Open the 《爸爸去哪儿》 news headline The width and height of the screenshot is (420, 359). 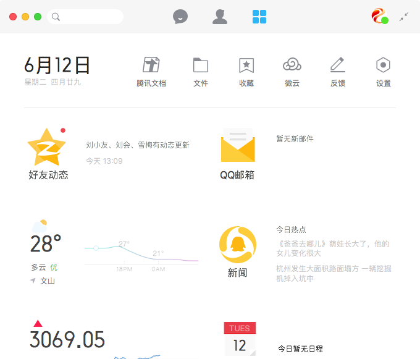pos(333,248)
